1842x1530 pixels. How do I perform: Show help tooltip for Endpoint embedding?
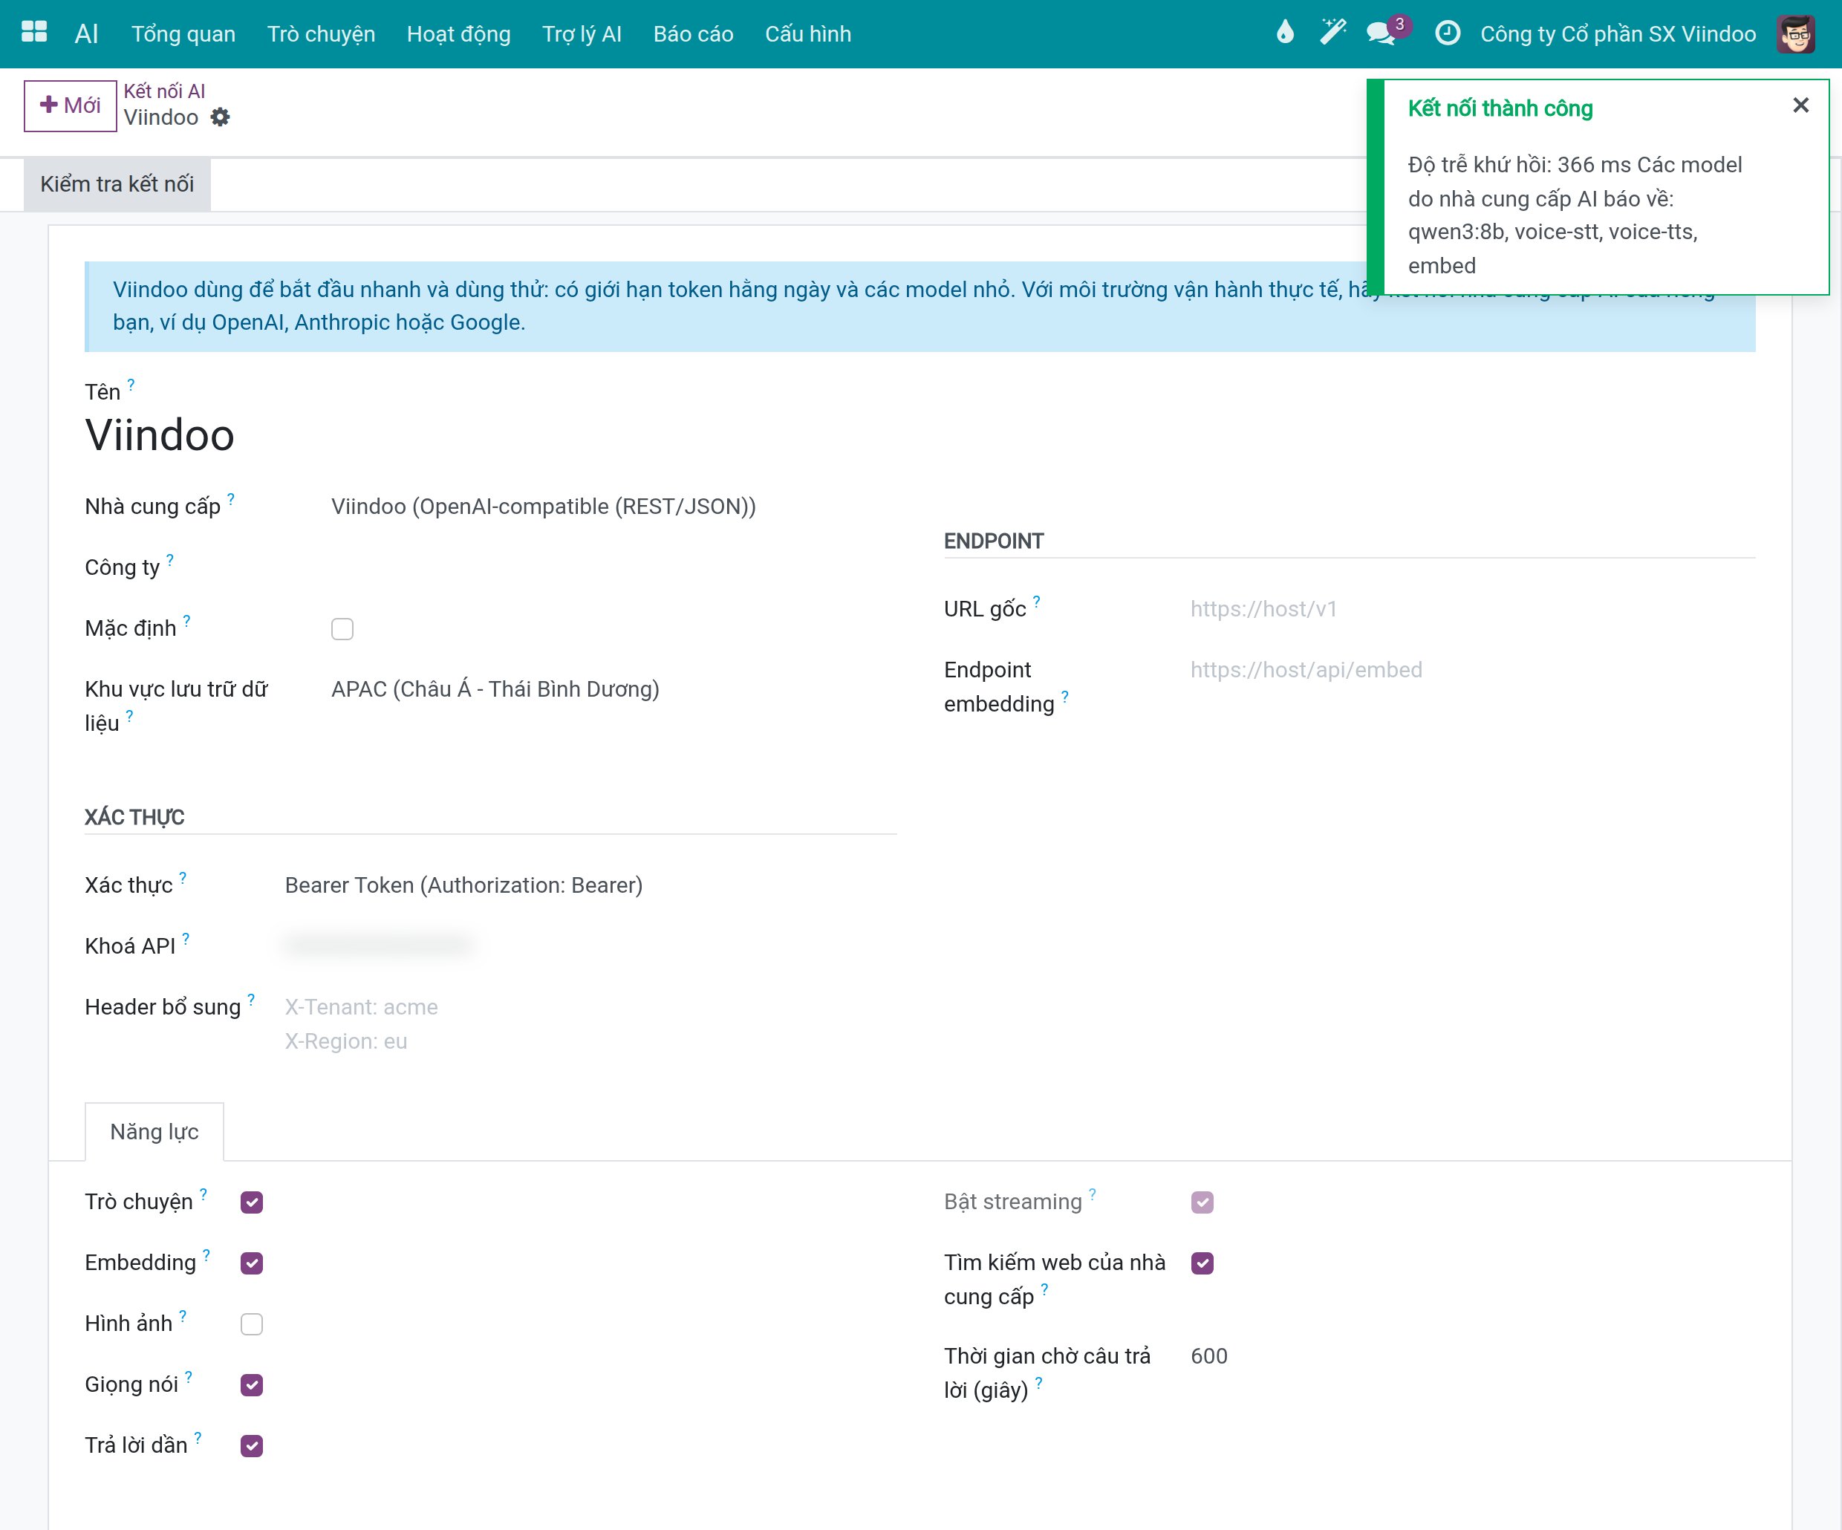(1064, 696)
